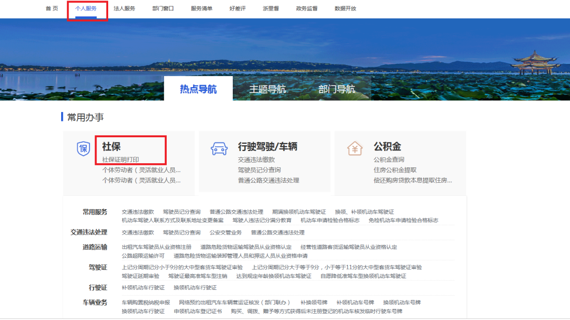The height and width of the screenshot is (320, 570).
Task: Go to 法人服务 in top navigation
Action: tap(125, 8)
